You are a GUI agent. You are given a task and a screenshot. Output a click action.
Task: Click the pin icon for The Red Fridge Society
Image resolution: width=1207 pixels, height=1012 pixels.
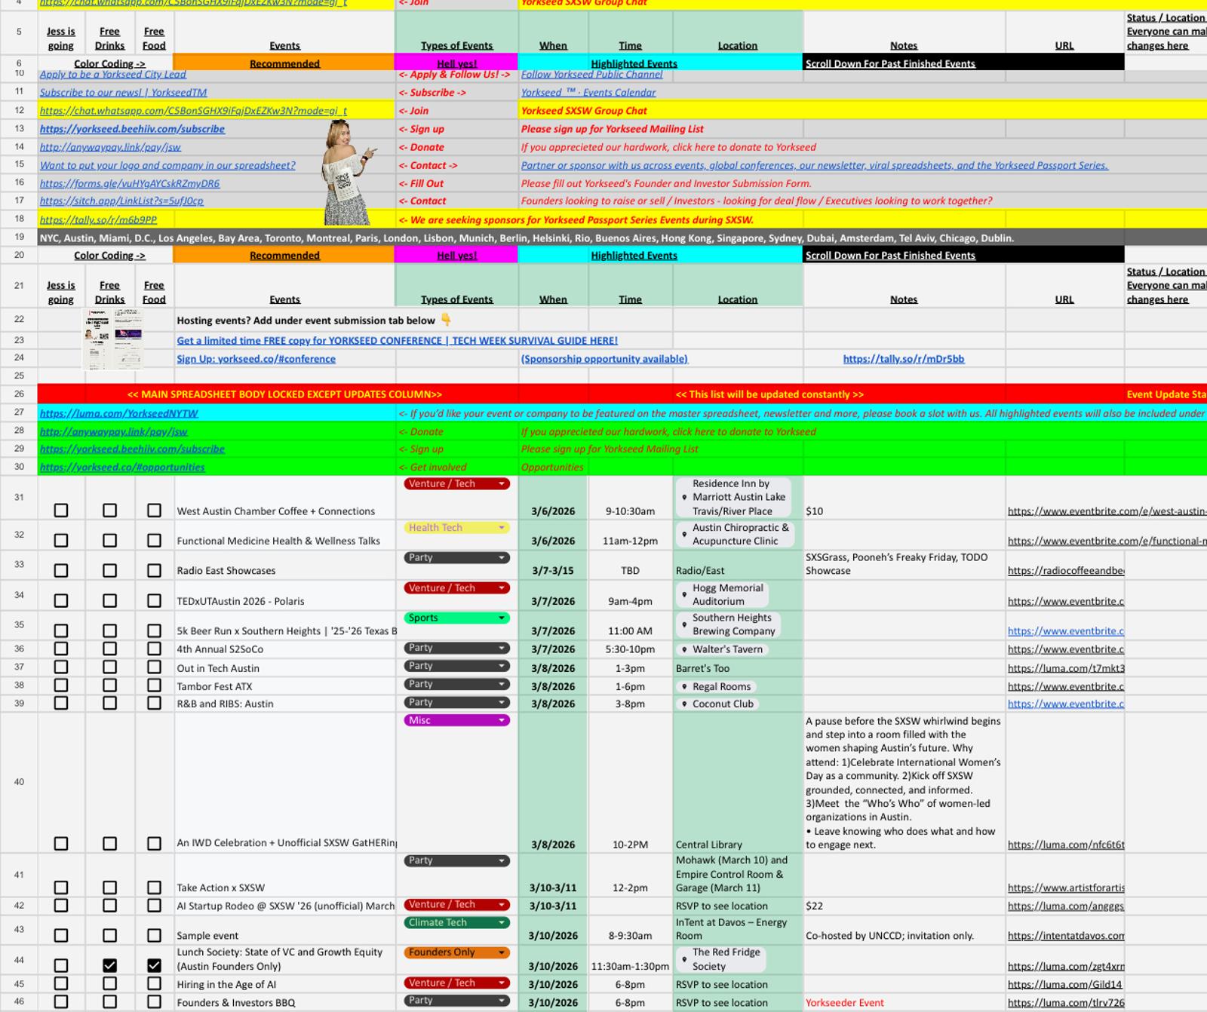tap(684, 959)
